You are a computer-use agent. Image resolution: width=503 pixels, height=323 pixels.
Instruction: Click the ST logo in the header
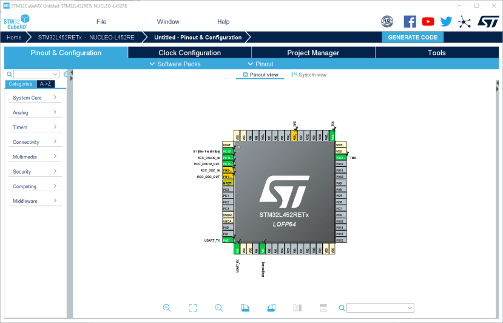tap(488, 21)
